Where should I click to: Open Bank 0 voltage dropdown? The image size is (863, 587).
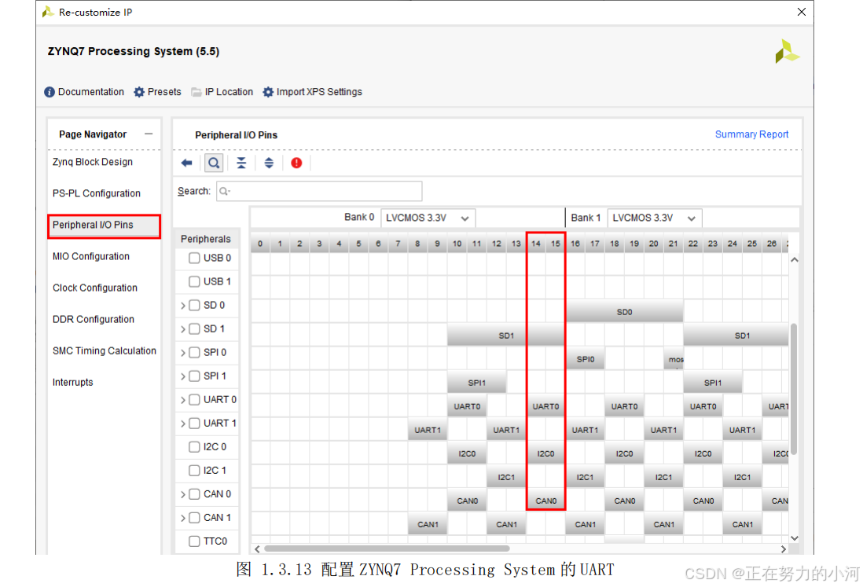(x=428, y=218)
